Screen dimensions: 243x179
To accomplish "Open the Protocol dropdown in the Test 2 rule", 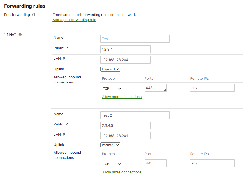I will pos(112,164).
